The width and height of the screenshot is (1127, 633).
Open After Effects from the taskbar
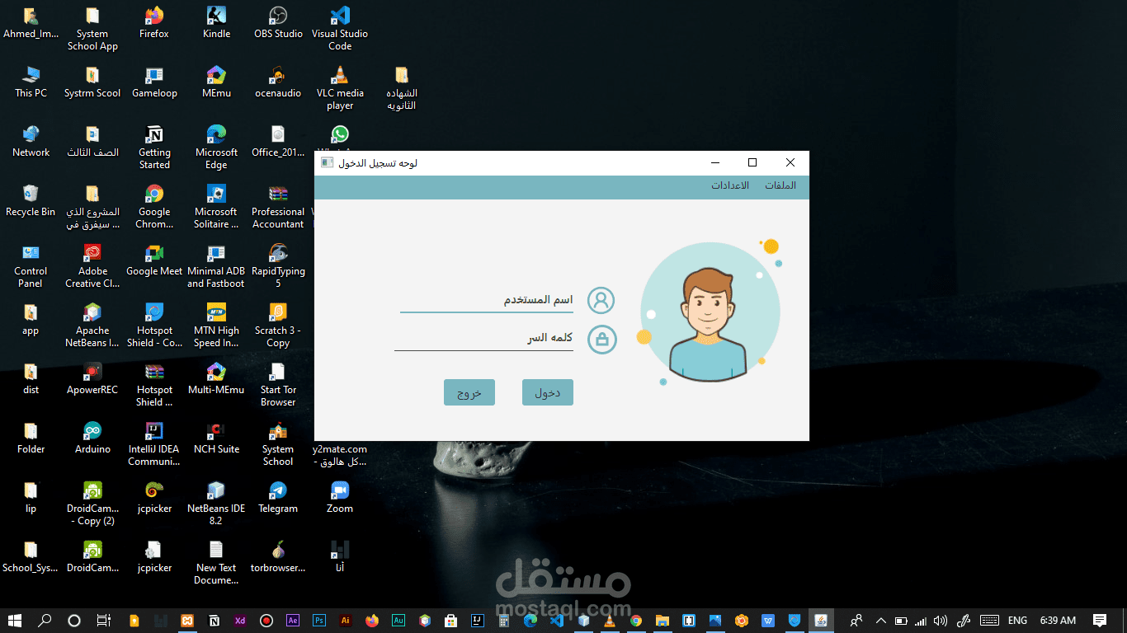(x=293, y=621)
